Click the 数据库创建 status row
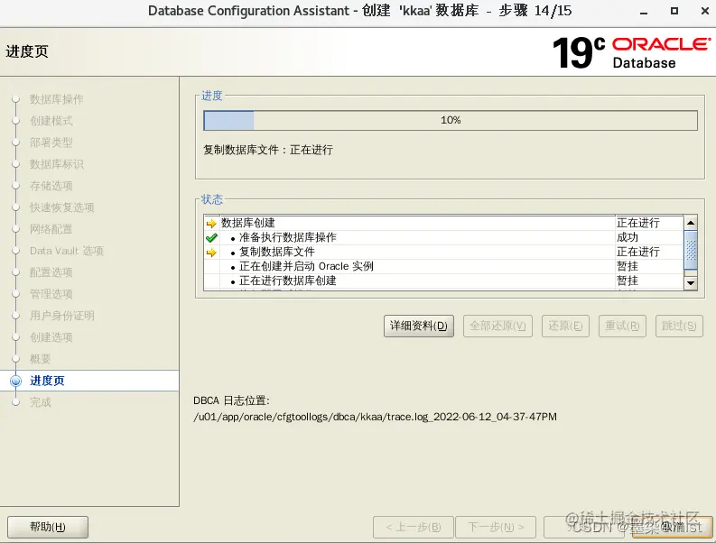 coord(443,223)
